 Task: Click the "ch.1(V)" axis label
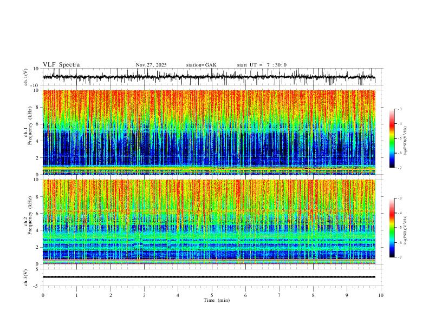26,77
